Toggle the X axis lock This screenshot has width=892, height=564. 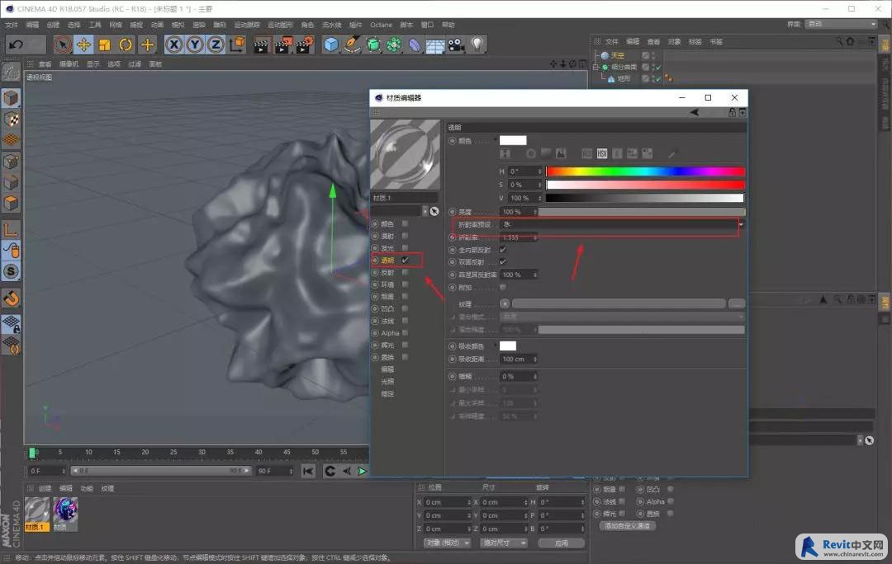coord(174,45)
